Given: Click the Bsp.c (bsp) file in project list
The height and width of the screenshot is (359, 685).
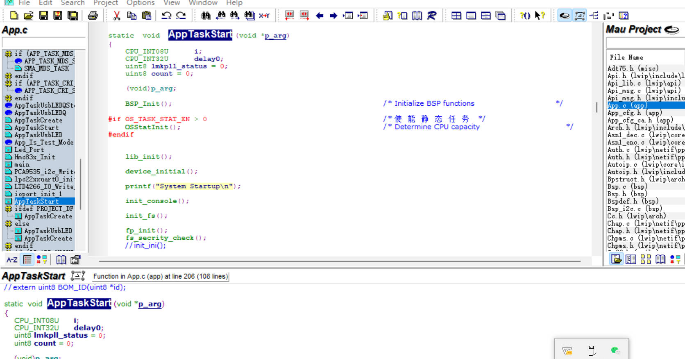Looking at the screenshot, I should coord(627,186).
